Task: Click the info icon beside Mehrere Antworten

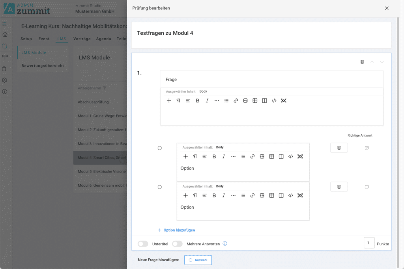Action: [x=225, y=244]
